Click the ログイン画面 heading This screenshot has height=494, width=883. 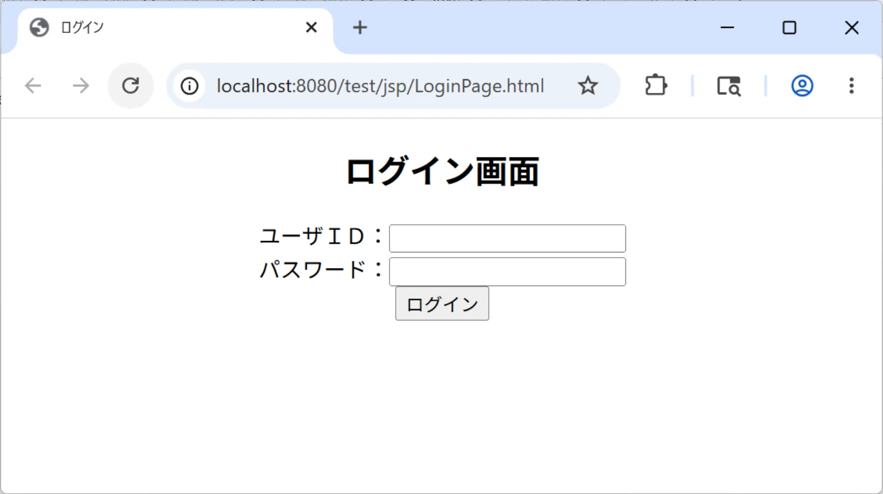point(442,172)
